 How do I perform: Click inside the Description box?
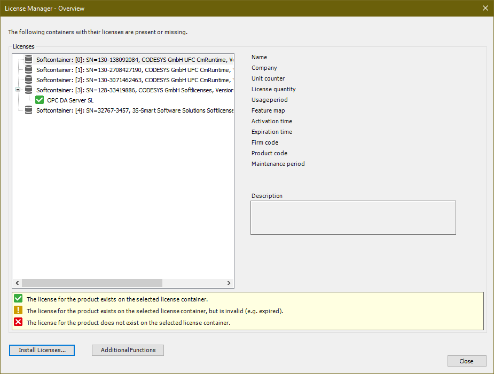pyautogui.click(x=352, y=217)
